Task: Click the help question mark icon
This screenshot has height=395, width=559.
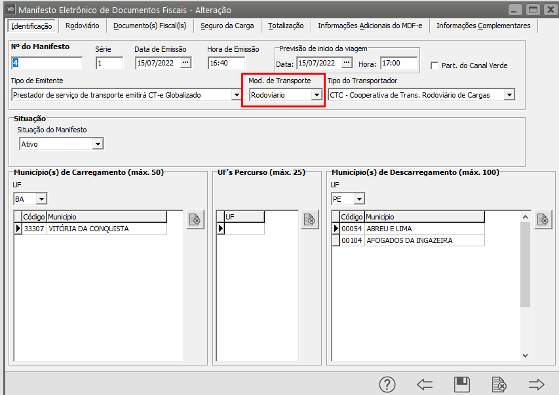Action: pyautogui.click(x=387, y=385)
